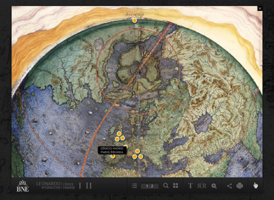Screen dimensions: 274x200
Task: Select the hand pan tool
Action: [255, 186]
